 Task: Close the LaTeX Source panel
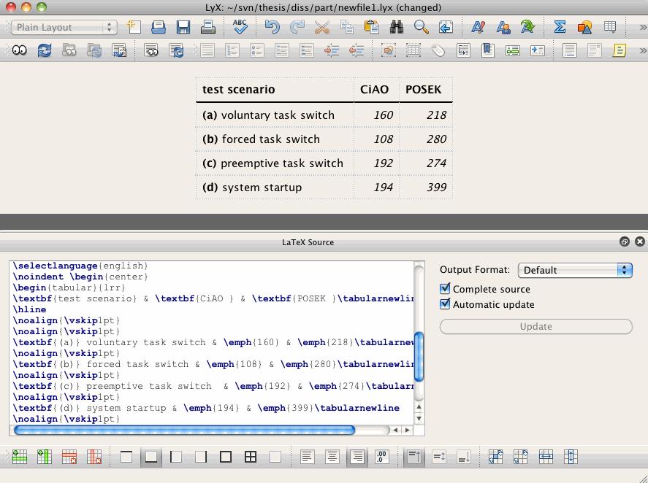coord(640,241)
